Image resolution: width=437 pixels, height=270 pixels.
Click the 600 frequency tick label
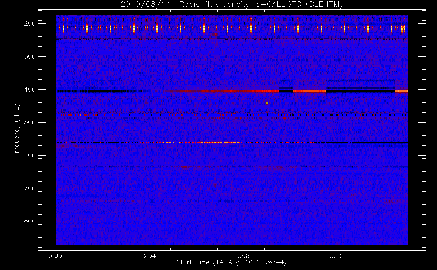pos(30,155)
